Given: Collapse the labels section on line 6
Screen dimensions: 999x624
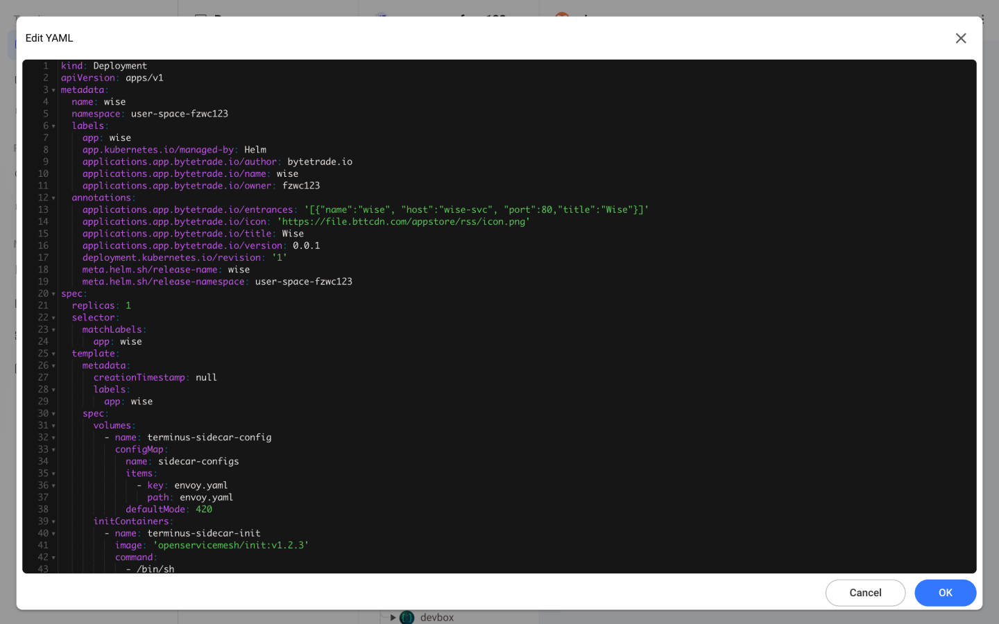Looking at the screenshot, I should coord(53,125).
